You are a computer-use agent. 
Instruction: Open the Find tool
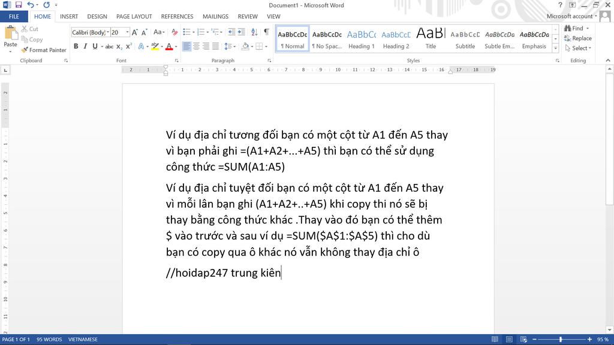click(574, 28)
